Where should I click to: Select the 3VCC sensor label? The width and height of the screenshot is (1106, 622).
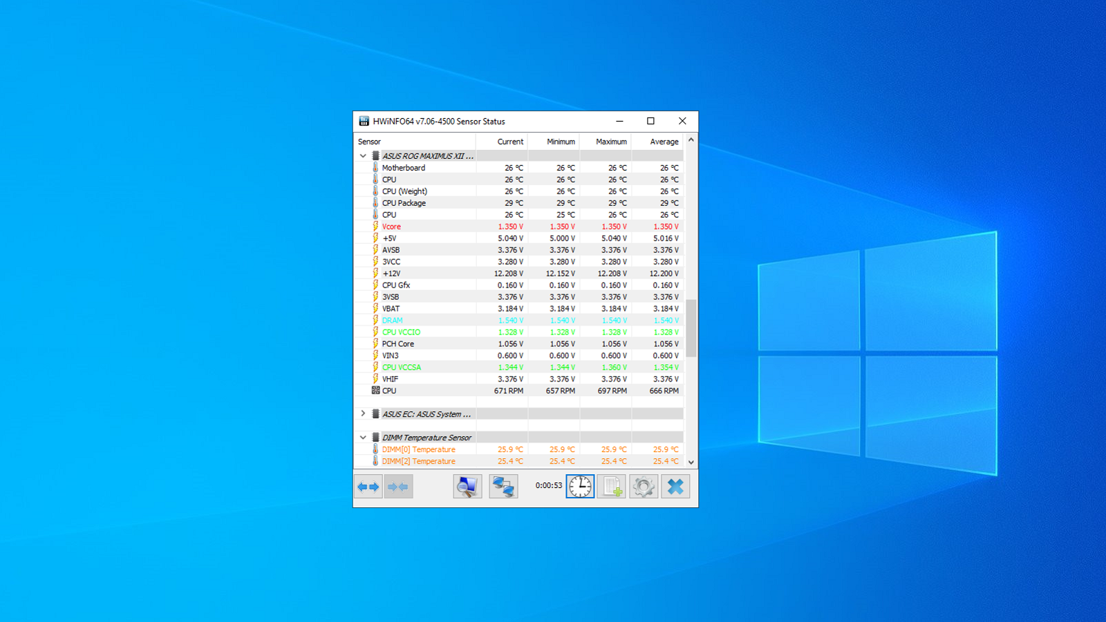391,262
